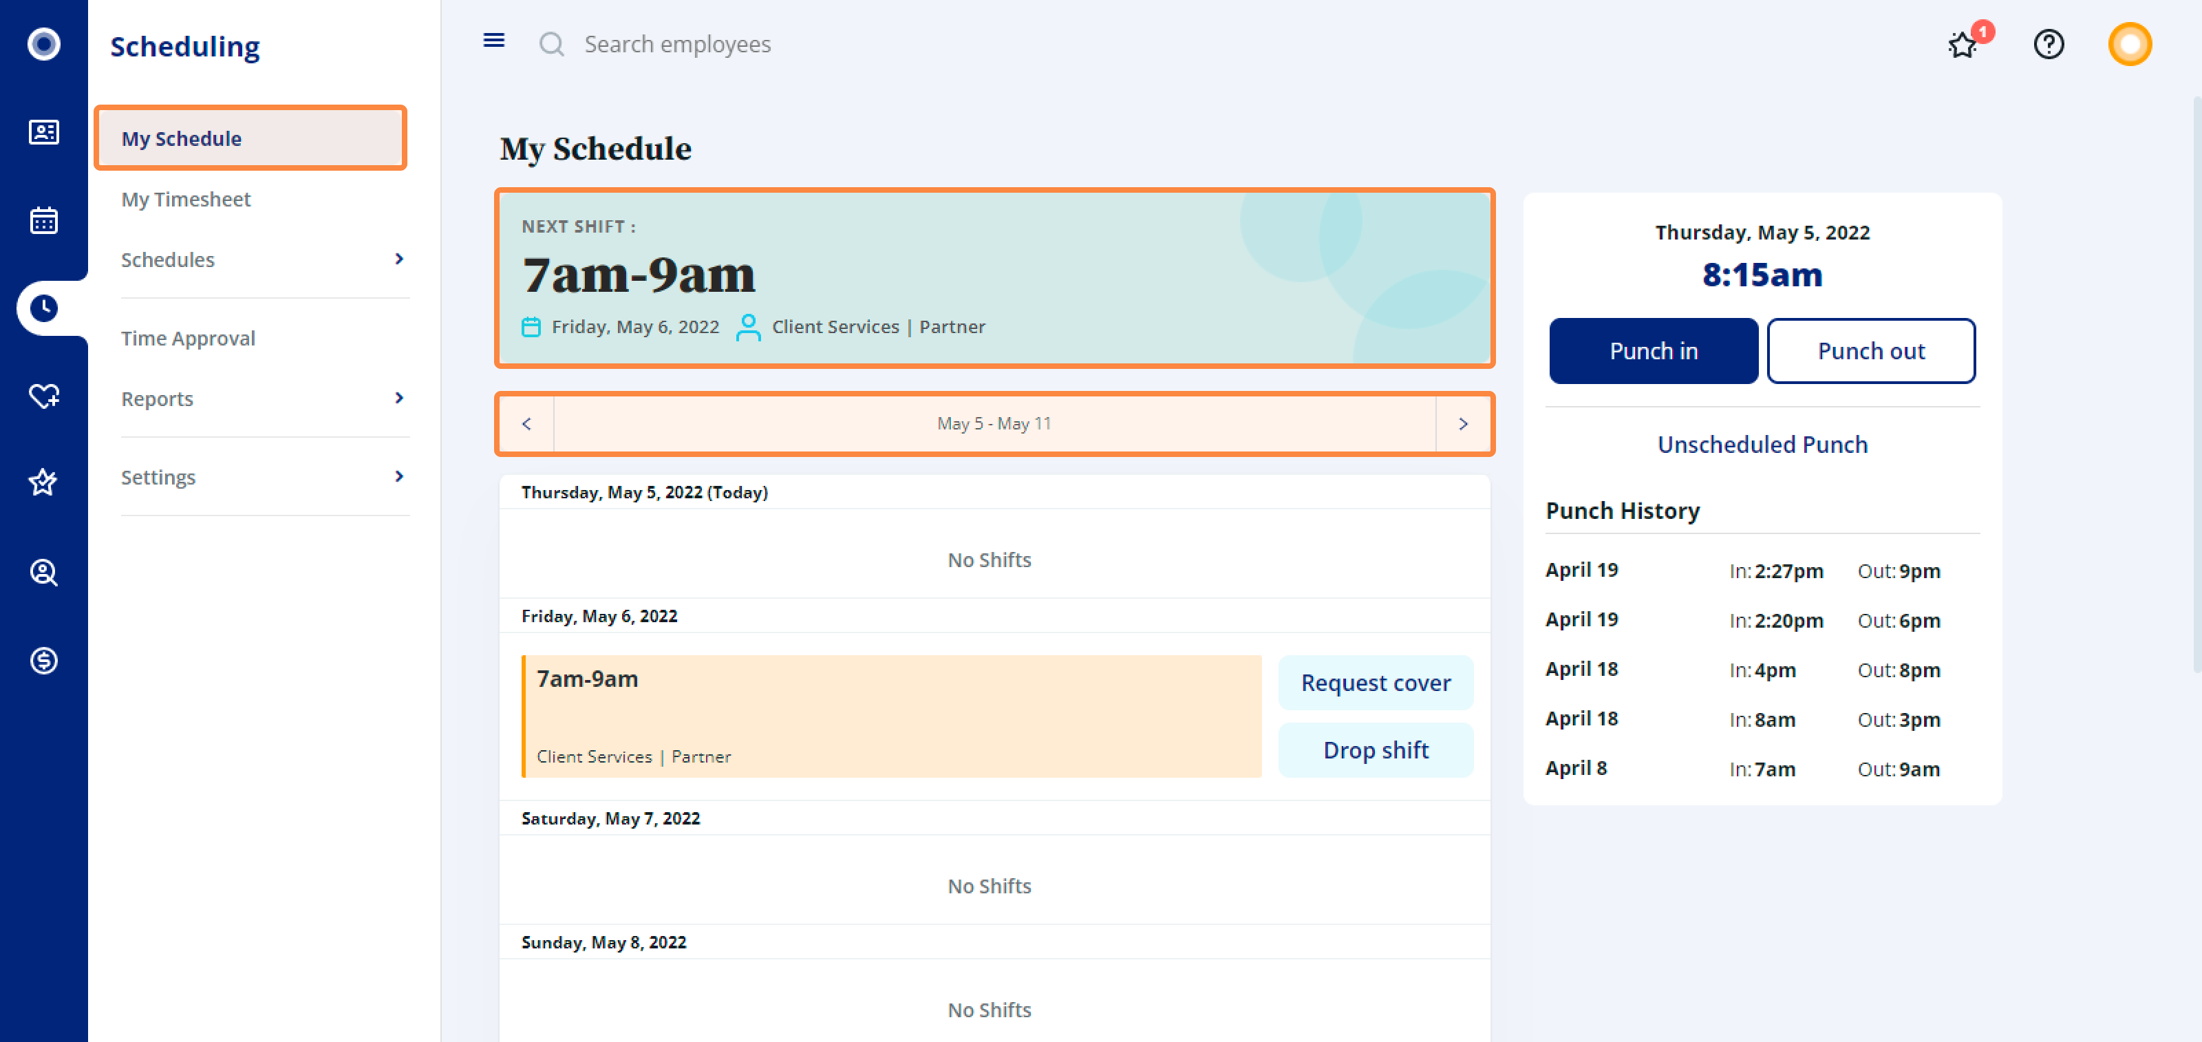Click calendar icon beside Friday, May 6
The height and width of the screenshot is (1042, 2202).
[531, 326]
